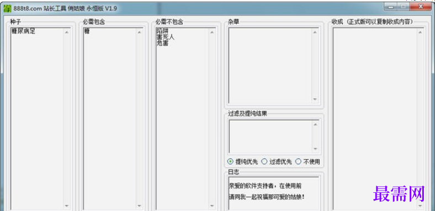This screenshot has width=435, height=211.
Task: Minimize the 站长工具 window
Action: 391,7
